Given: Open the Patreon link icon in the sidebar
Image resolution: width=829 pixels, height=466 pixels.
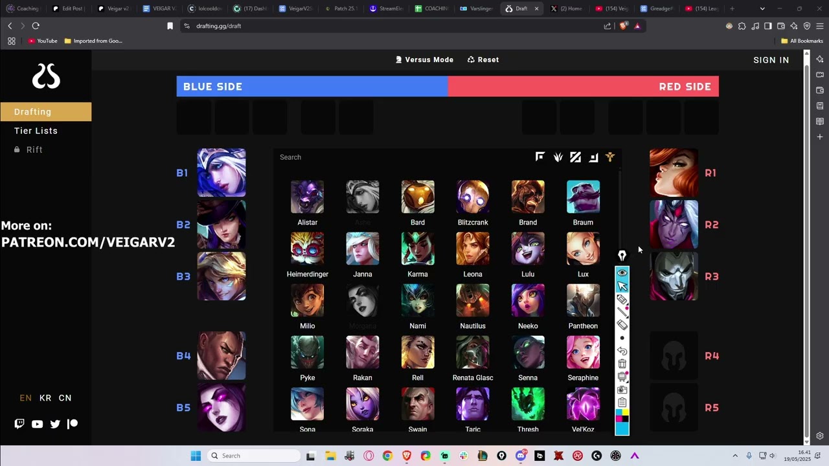Looking at the screenshot, I should [x=73, y=424].
